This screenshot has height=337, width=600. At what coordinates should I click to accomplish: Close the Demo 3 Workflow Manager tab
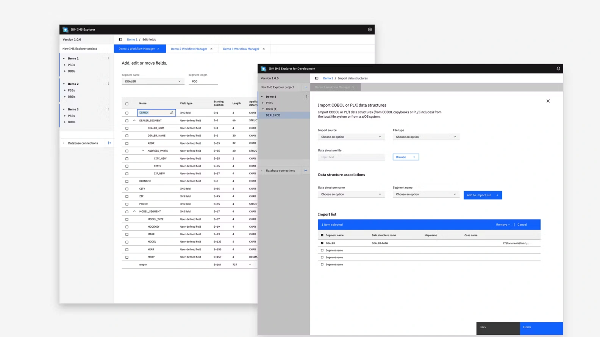(264, 49)
